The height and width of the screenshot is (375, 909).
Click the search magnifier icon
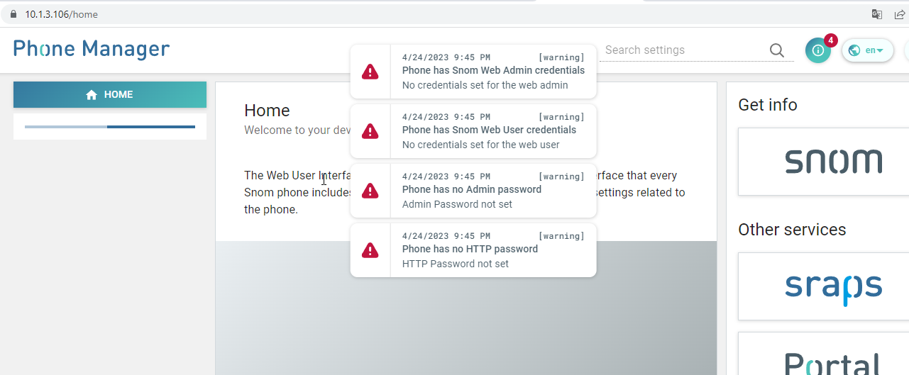(x=777, y=50)
